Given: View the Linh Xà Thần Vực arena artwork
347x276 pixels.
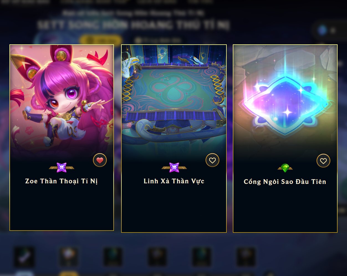Looking at the screenshot, I should pos(174,100).
